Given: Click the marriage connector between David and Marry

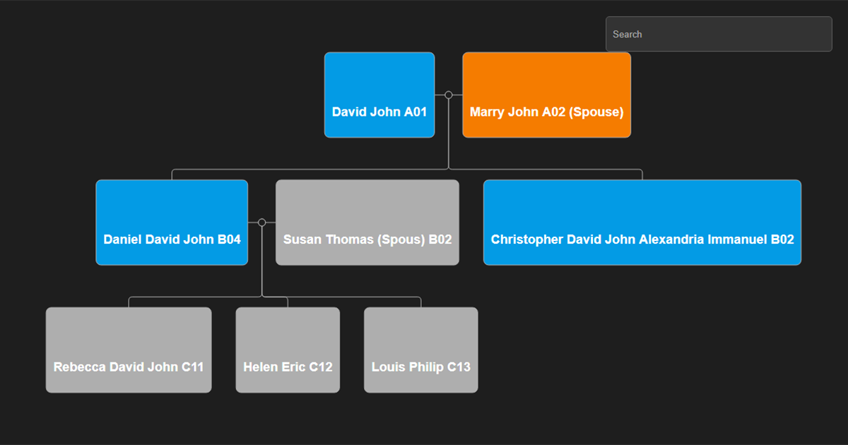Looking at the screenshot, I should tap(448, 93).
